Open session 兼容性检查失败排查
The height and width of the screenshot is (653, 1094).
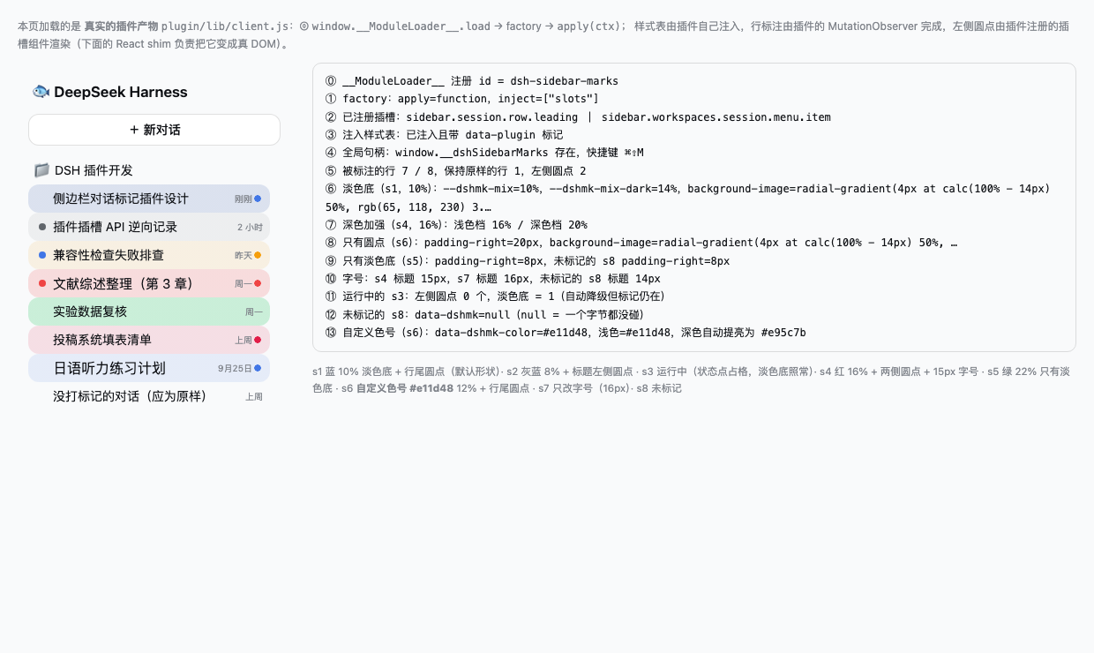(149, 255)
